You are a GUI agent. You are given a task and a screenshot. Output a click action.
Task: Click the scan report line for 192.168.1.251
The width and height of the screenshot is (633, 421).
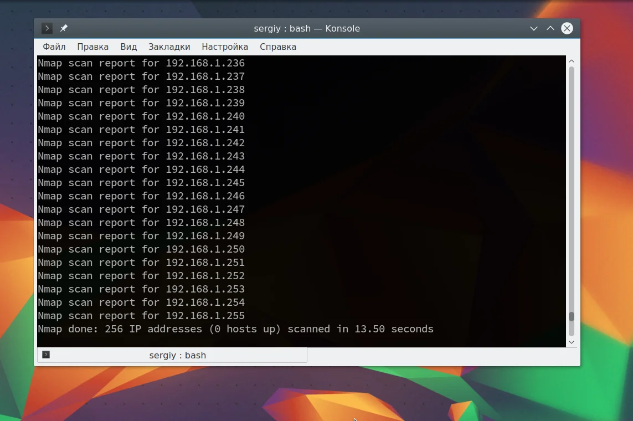coord(141,263)
